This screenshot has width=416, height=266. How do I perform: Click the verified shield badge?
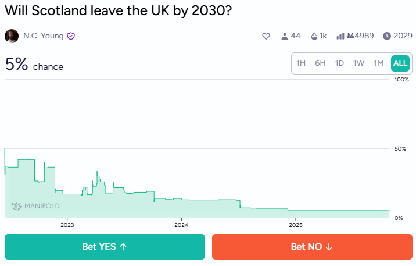(x=71, y=36)
